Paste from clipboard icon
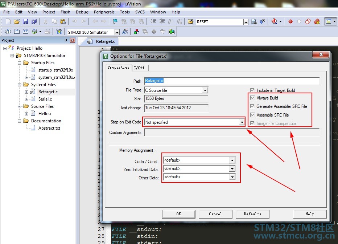This screenshot has height=244, width=338. click(63, 21)
